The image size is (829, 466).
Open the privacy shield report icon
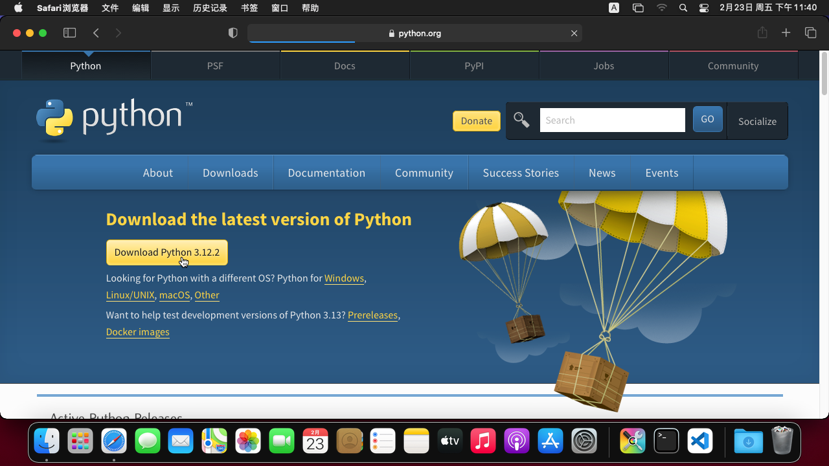point(233,33)
